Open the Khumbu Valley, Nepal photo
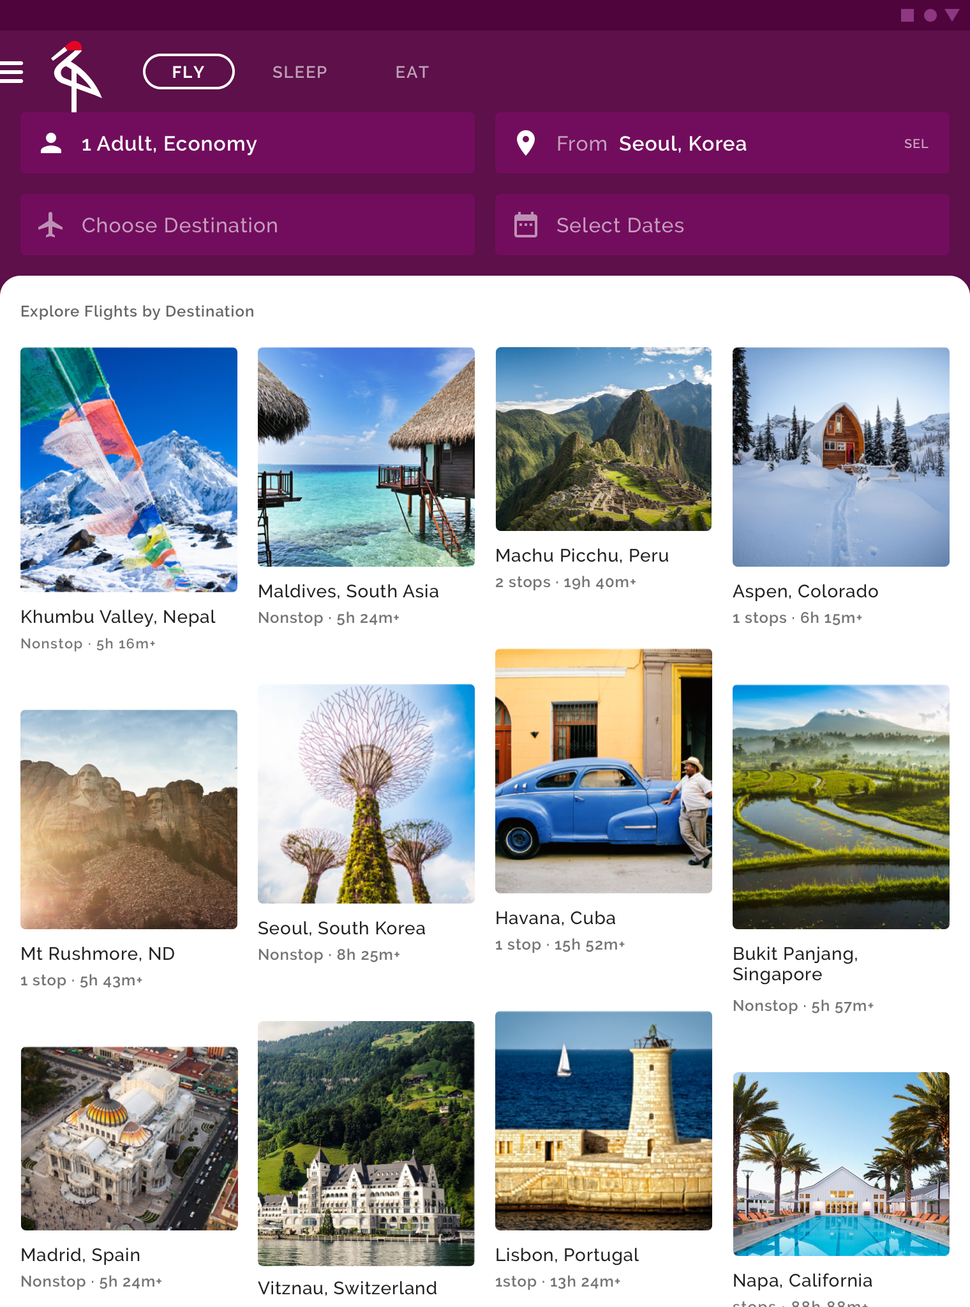Image resolution: width=970 pixels, height=1307 pixels. coord(129,469)
